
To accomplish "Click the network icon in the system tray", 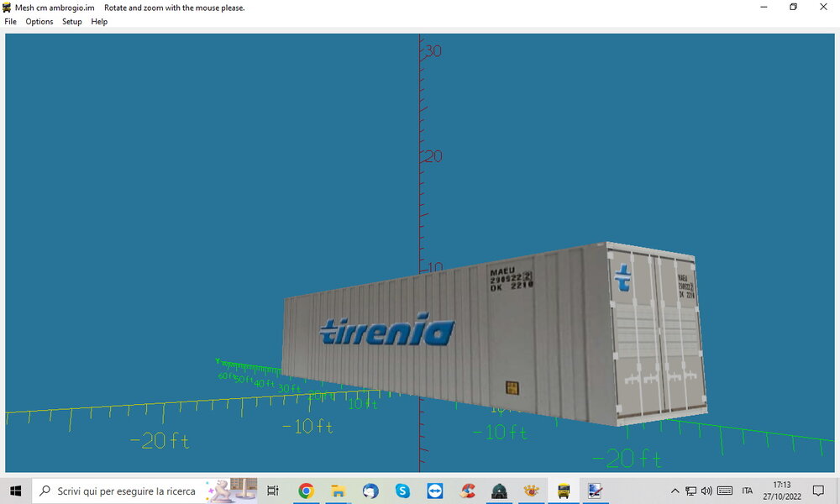I will pyautogui.click(x=691, y=491).
